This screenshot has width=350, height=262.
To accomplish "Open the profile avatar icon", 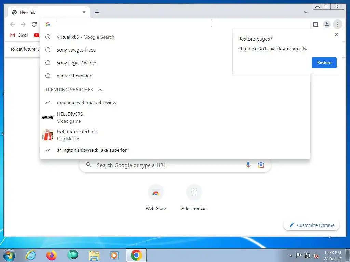I will coord(326,24).
